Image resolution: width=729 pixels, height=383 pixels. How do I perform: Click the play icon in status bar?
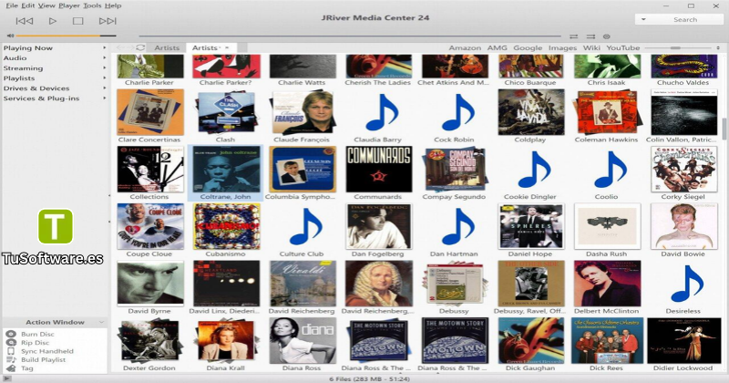6,378
